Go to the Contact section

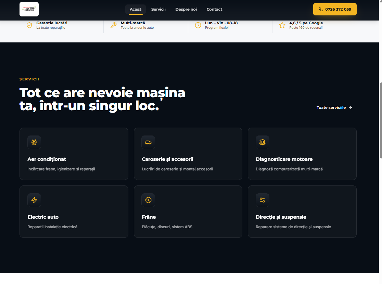pos(214,9)
